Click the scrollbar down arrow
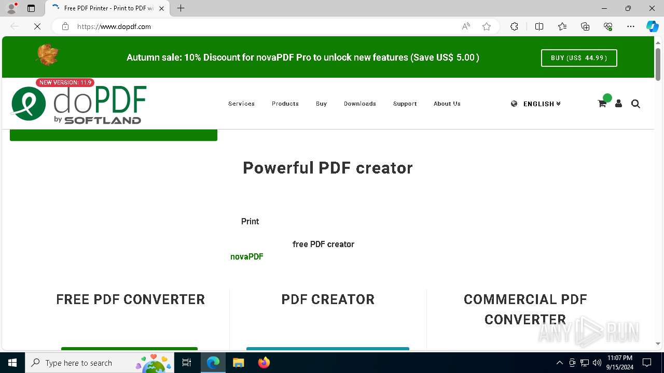 tap(658, 343)
